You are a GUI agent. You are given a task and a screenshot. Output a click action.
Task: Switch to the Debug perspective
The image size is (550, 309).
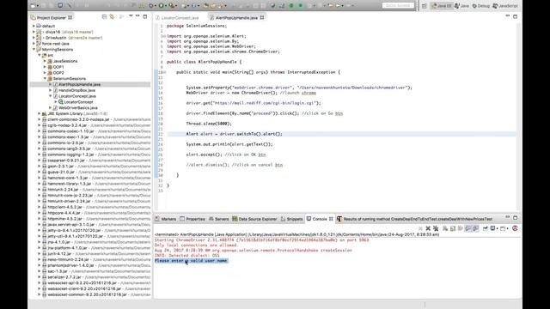(481, 6)
